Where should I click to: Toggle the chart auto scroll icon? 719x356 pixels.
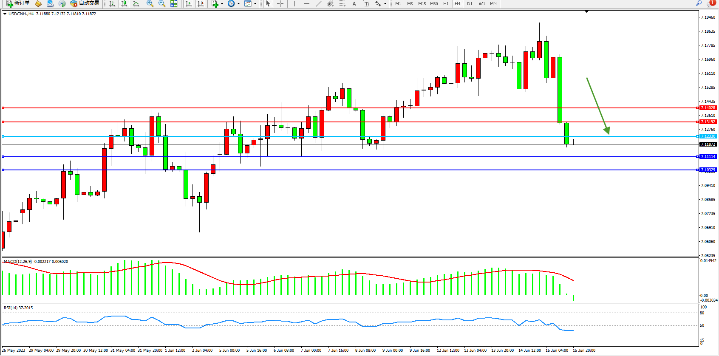[189, 3]
